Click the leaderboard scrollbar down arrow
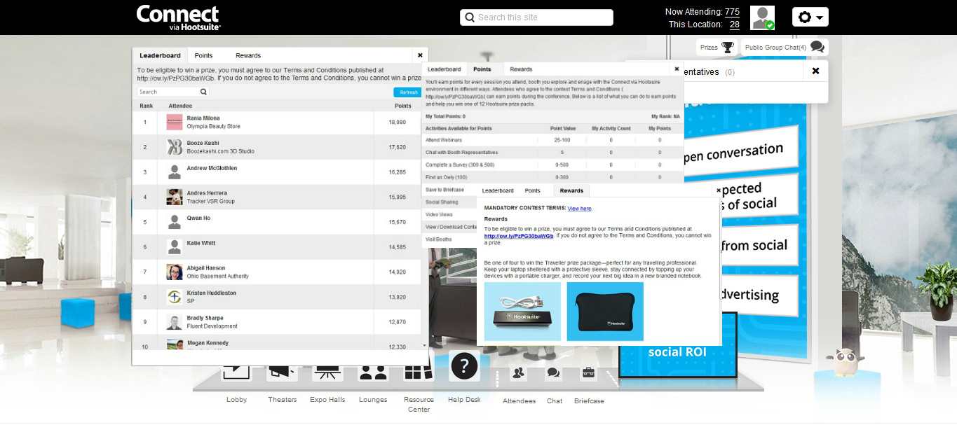 (x=424, y=345)
